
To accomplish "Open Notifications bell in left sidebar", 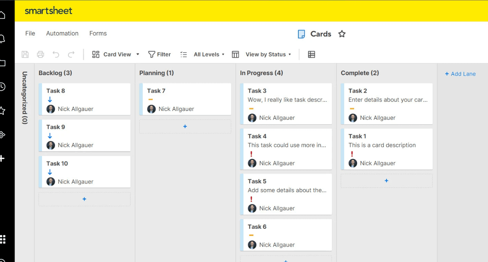I will point(2,39).
